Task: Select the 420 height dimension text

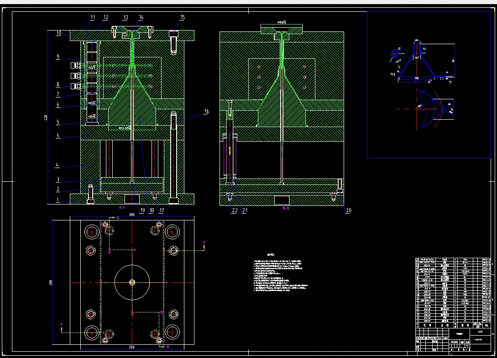Action: tap(46, 118)
